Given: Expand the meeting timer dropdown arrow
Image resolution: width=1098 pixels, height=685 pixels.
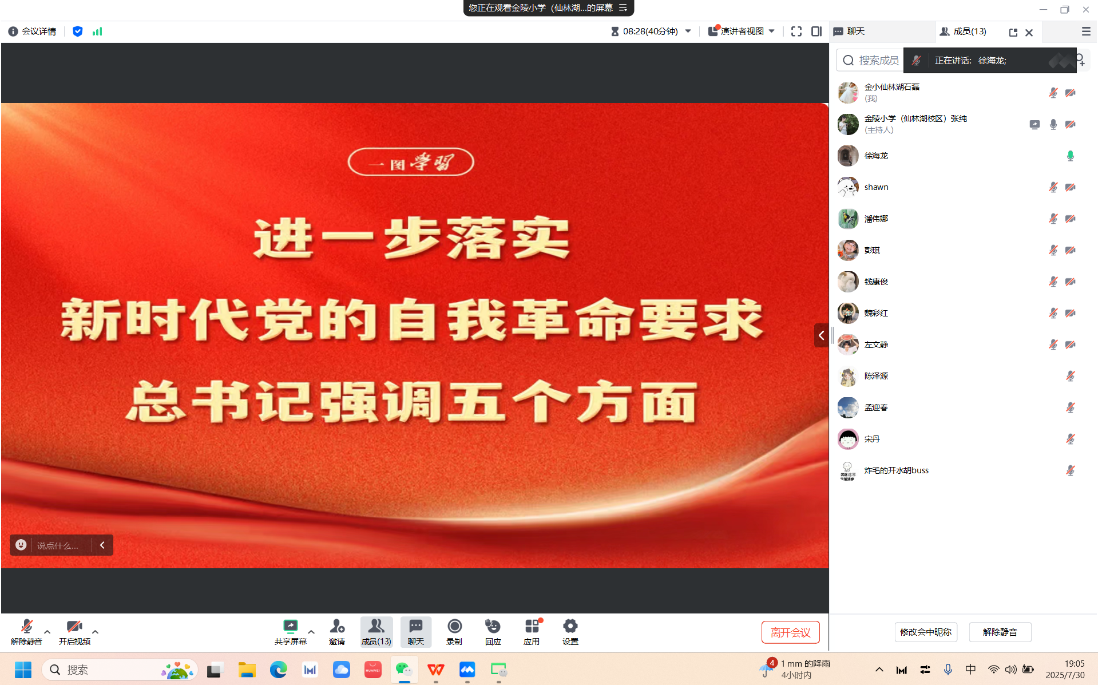Looking at the screenshot, I should [x=688, y=31].
